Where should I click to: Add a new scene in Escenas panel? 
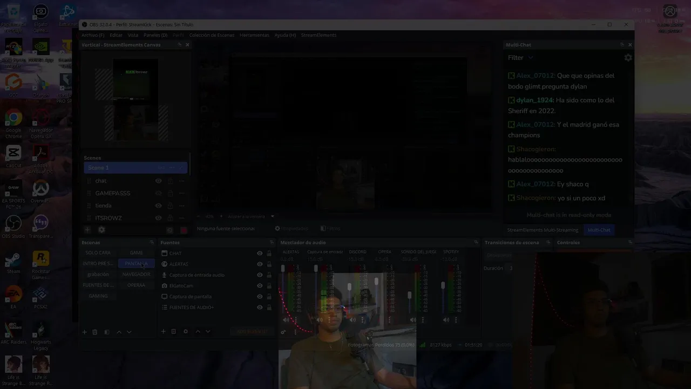click(x=84, y=332)
